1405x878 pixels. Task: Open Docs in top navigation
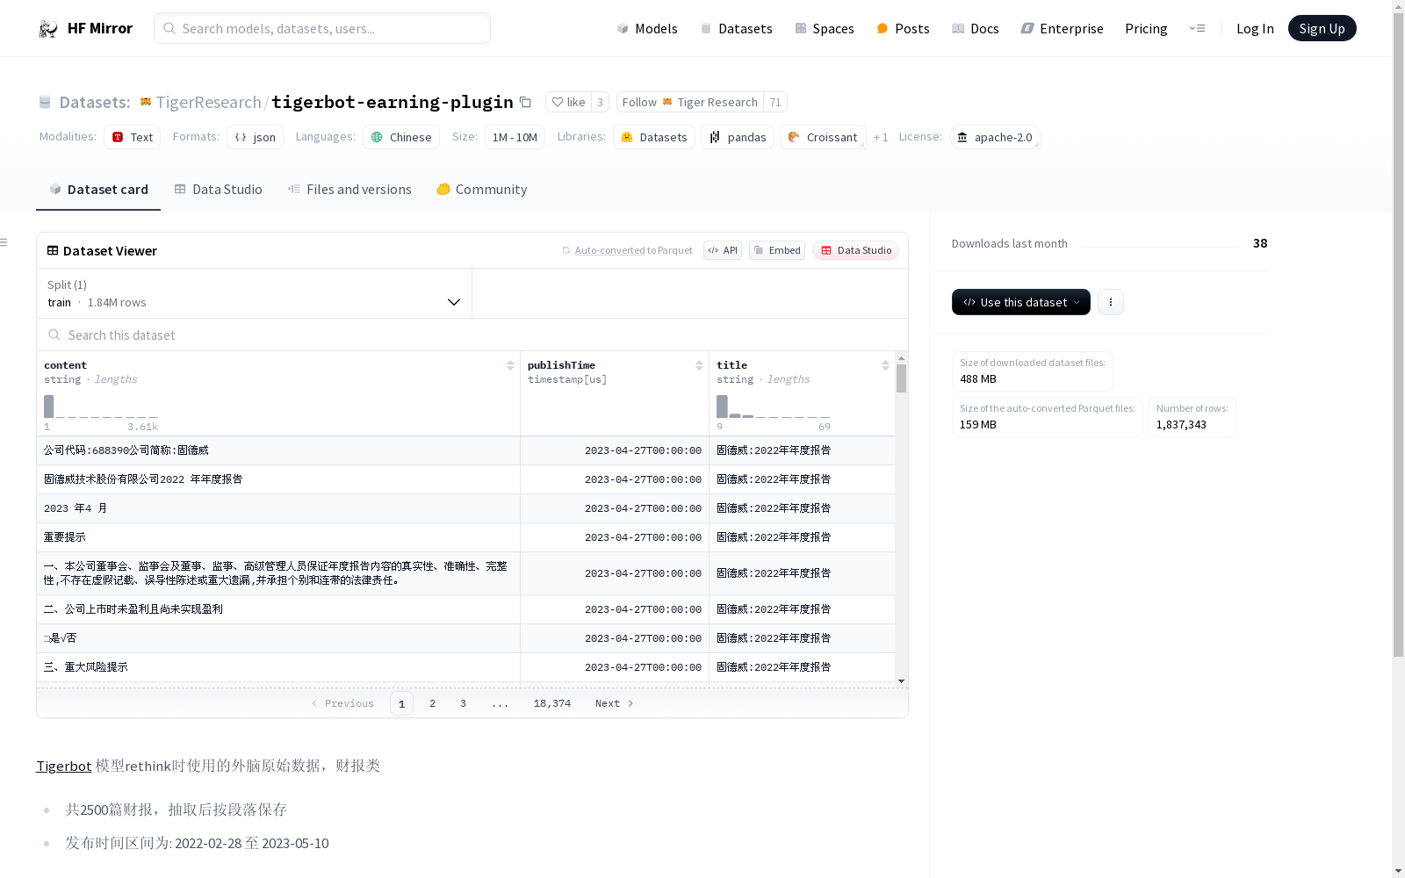[976, 28]
